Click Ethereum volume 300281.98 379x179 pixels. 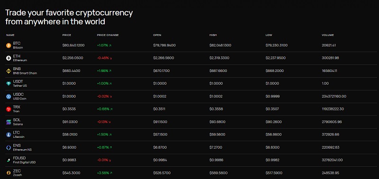(x=330, y=58)
